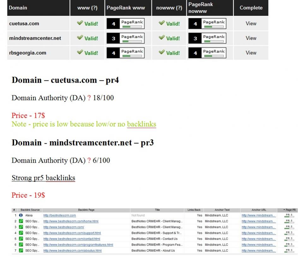Click the Title column header

pyautogui.click(x=157, y=210)
